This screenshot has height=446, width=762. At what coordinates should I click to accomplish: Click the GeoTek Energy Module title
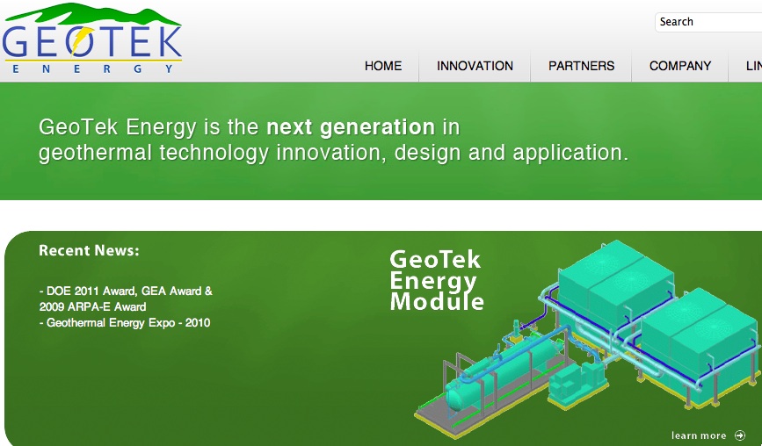click(436, 281)
